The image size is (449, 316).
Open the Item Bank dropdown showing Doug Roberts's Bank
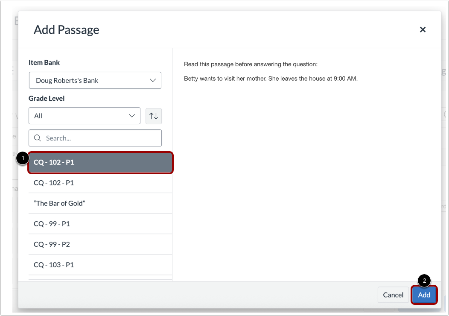[x=95, y=80]
